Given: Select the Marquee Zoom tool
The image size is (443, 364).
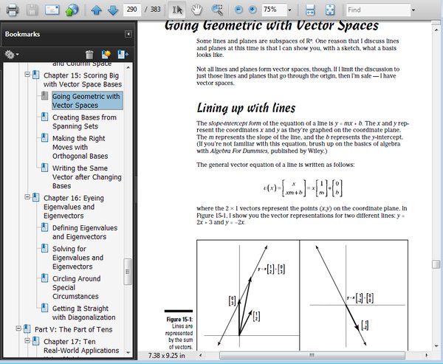Looking at the screenshot, I should [x=217, y=10].
